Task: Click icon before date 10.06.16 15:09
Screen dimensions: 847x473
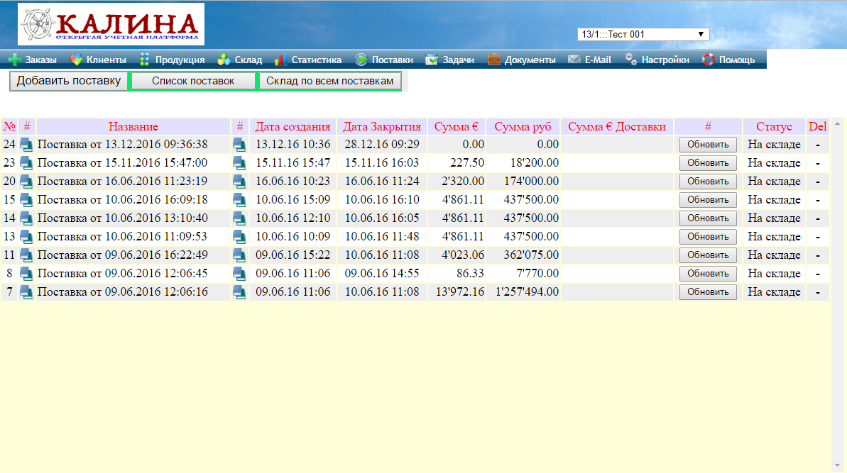Action: [239, 199]
